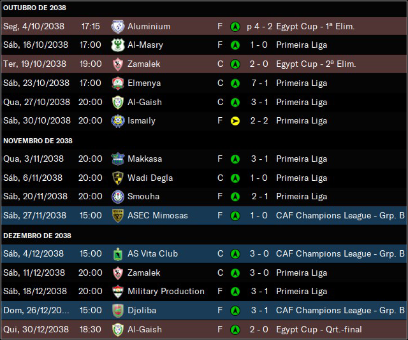Click the Al-Masry club crest
Image resolution: width=408 pixels, height=340 pixels.
(117, 45)
